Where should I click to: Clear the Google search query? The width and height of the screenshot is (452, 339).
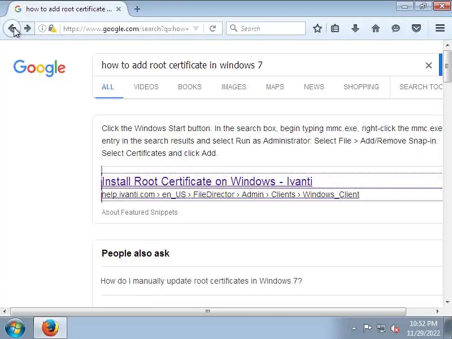[x=429, y=66]
